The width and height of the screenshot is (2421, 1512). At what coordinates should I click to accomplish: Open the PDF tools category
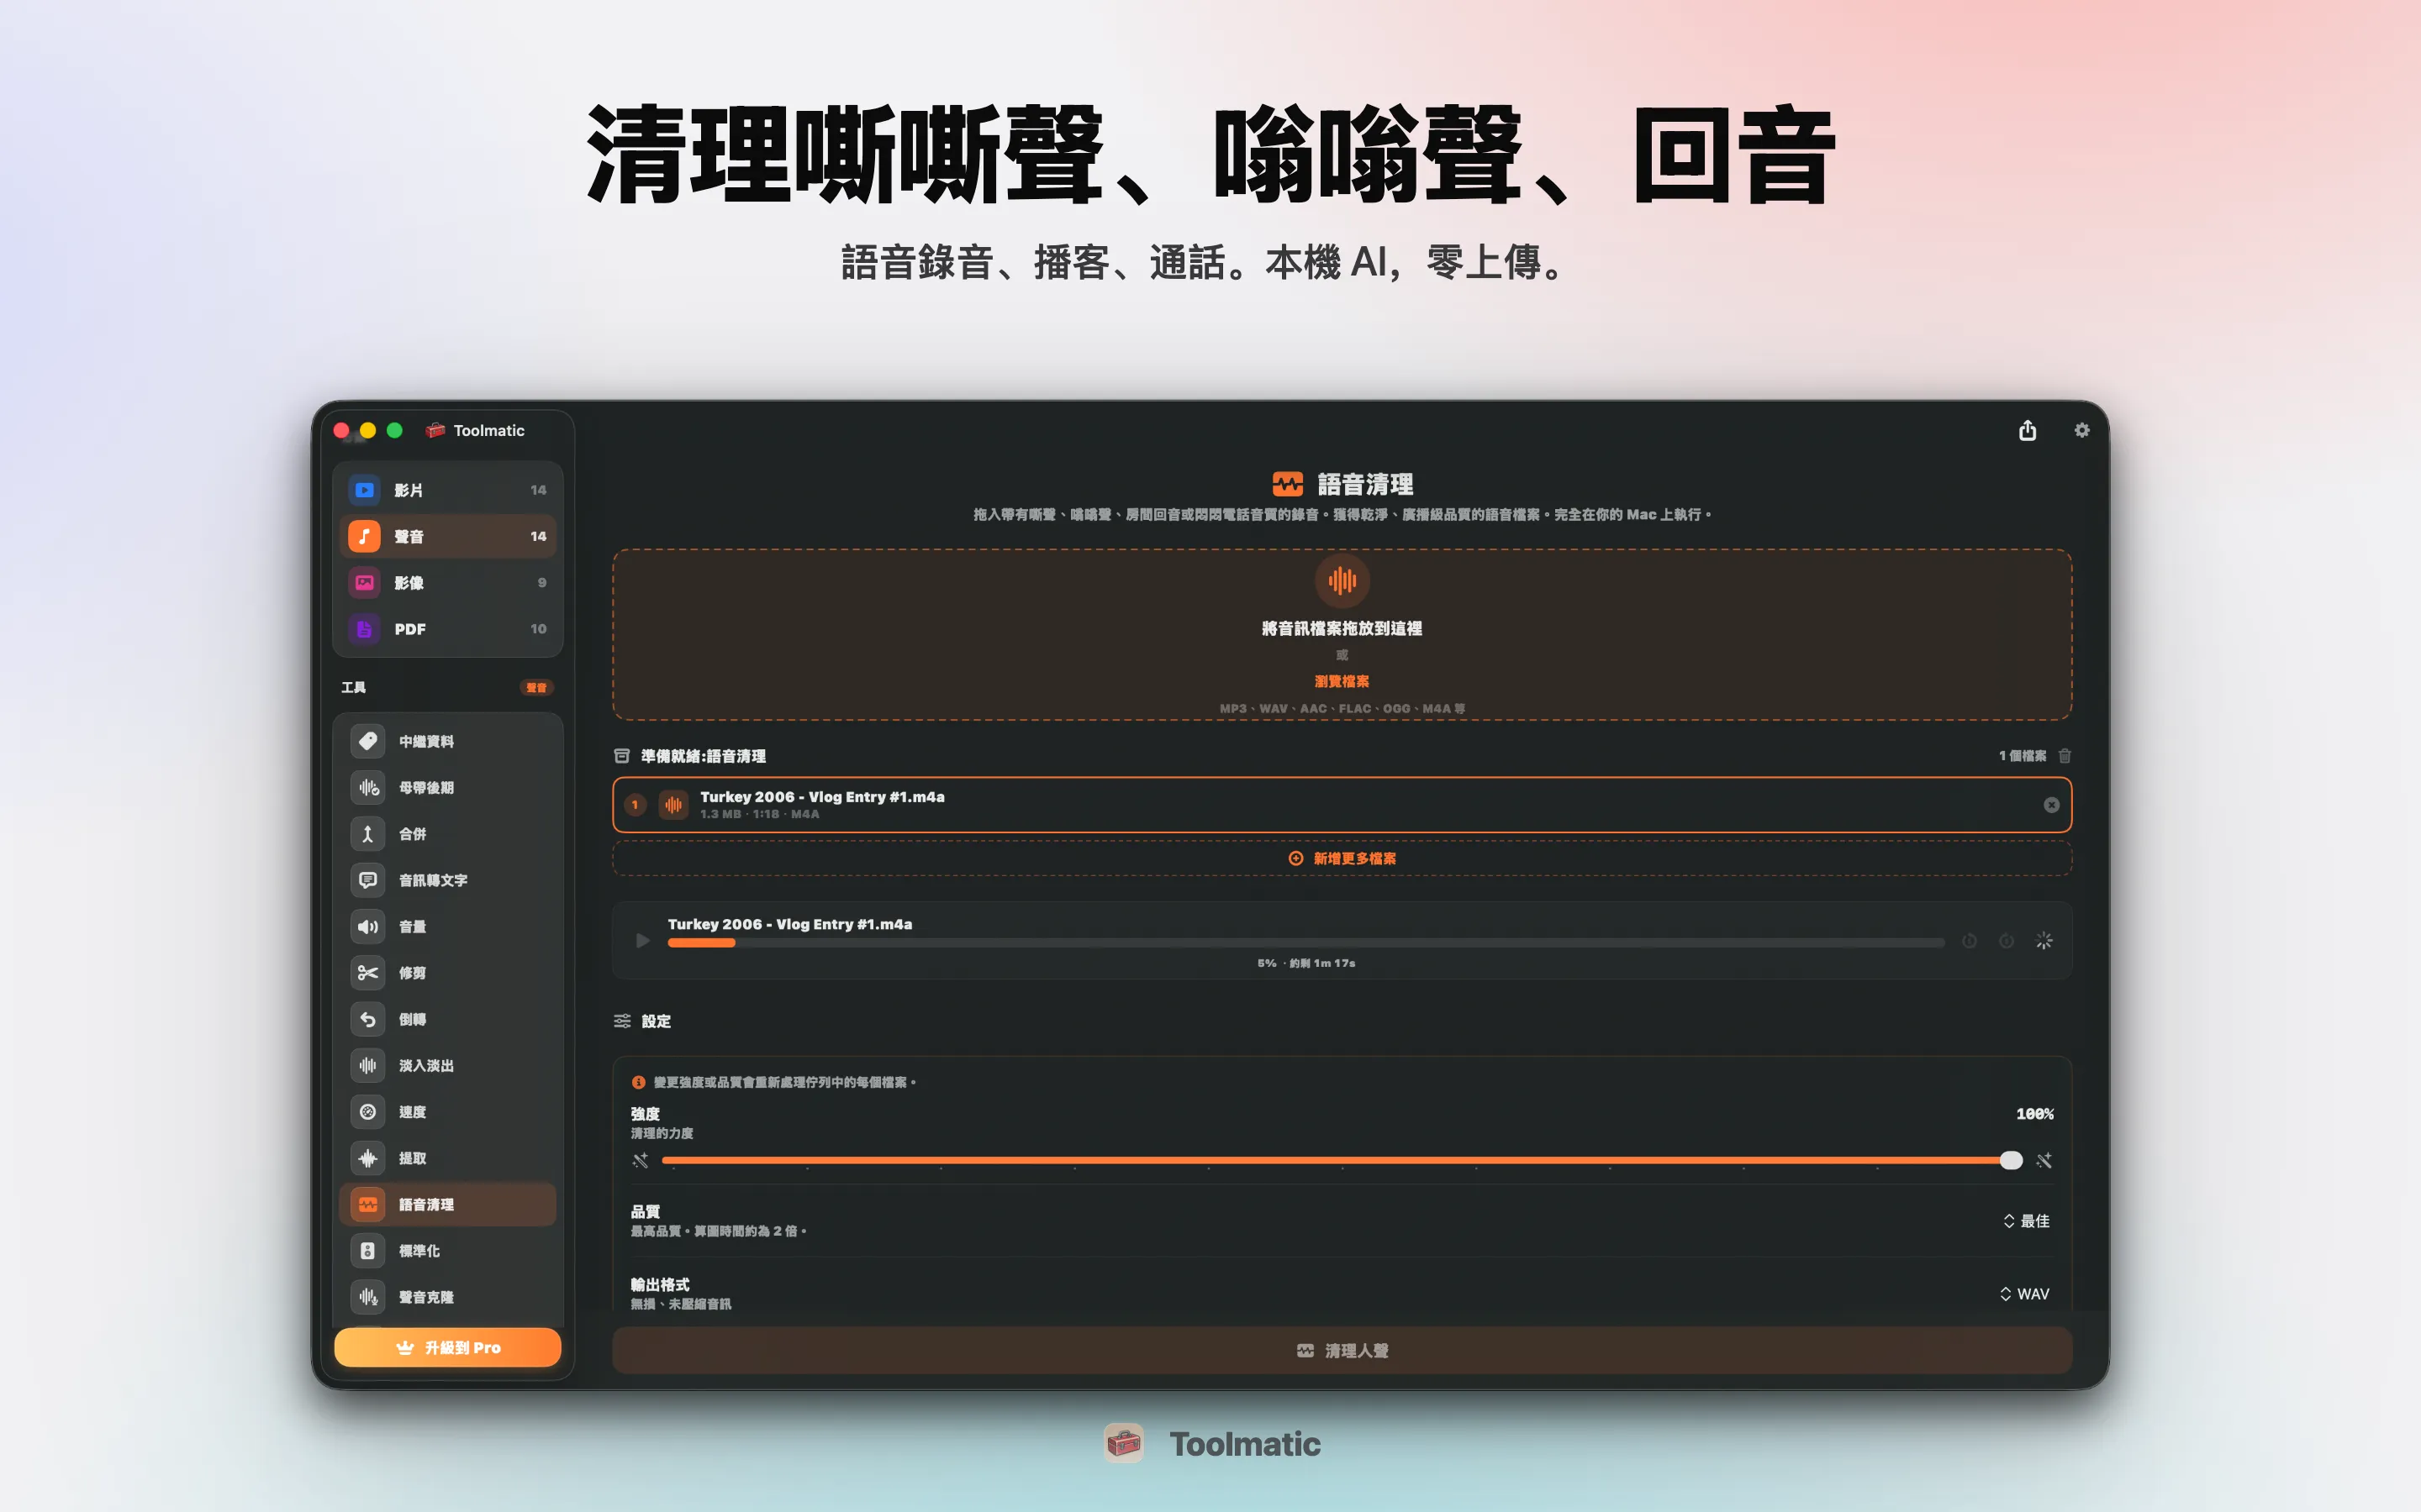pyautogui.click(x=447, y=629)
